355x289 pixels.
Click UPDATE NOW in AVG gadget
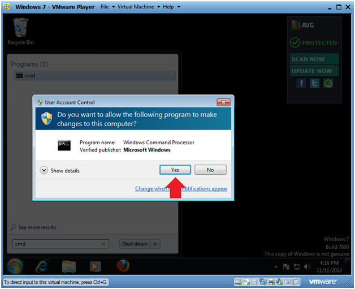coord(314,71)
